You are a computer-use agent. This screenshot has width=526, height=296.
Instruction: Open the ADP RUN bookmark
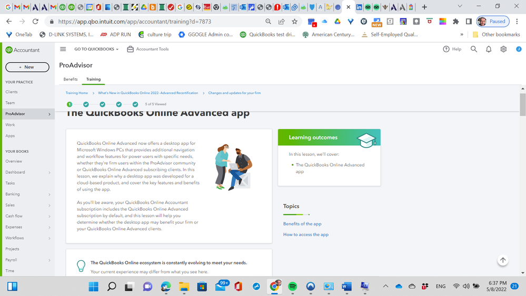[115, 34]
